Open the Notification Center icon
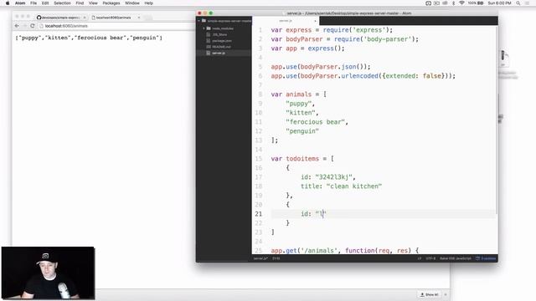The width and height of the screenshot is (536, 301). (527, 3)
